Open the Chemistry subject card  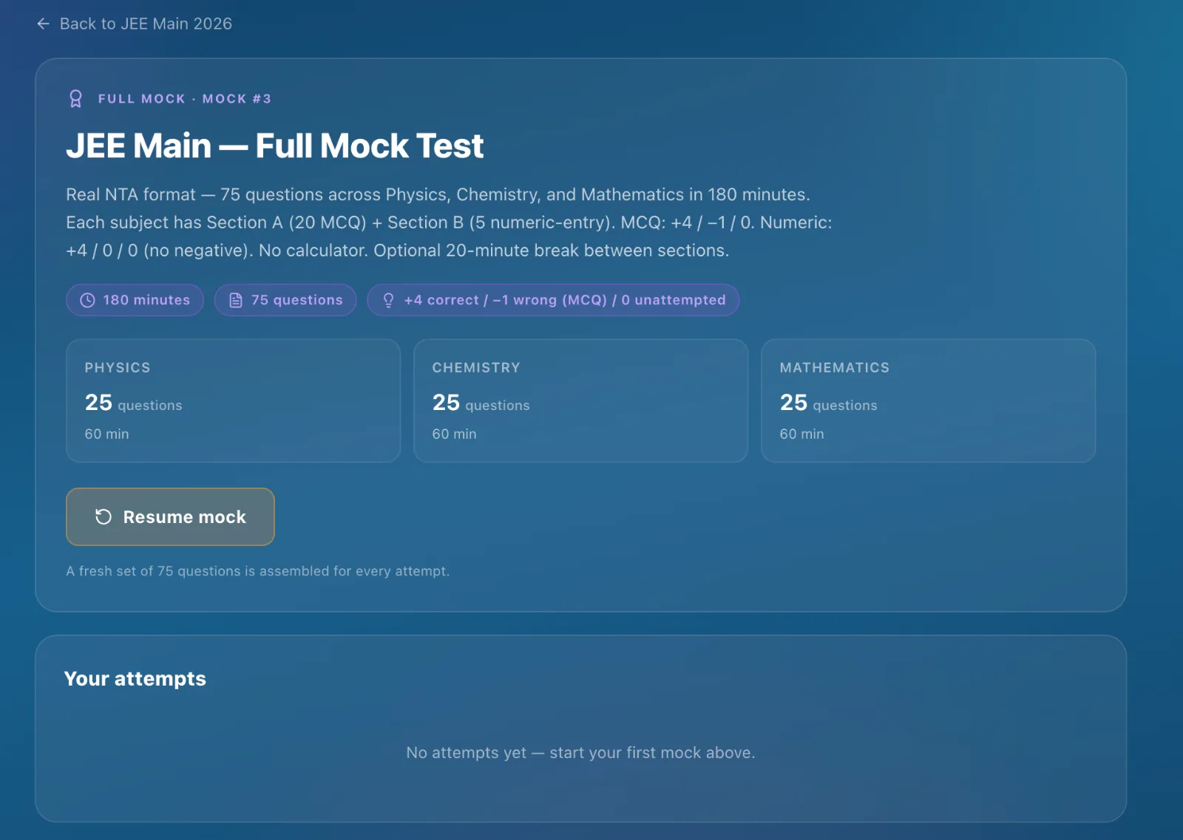pyautogui.click(x=580, y=401)
